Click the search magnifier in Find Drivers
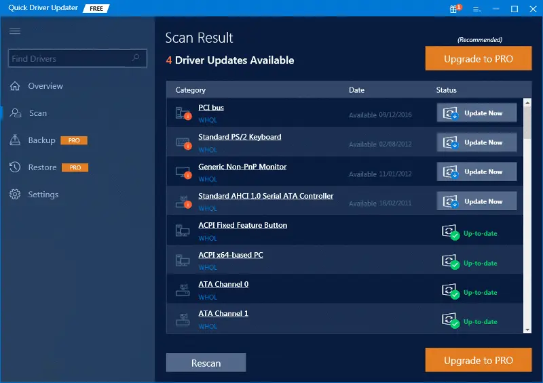The image size is (543, 383). [x=136, y=58]
